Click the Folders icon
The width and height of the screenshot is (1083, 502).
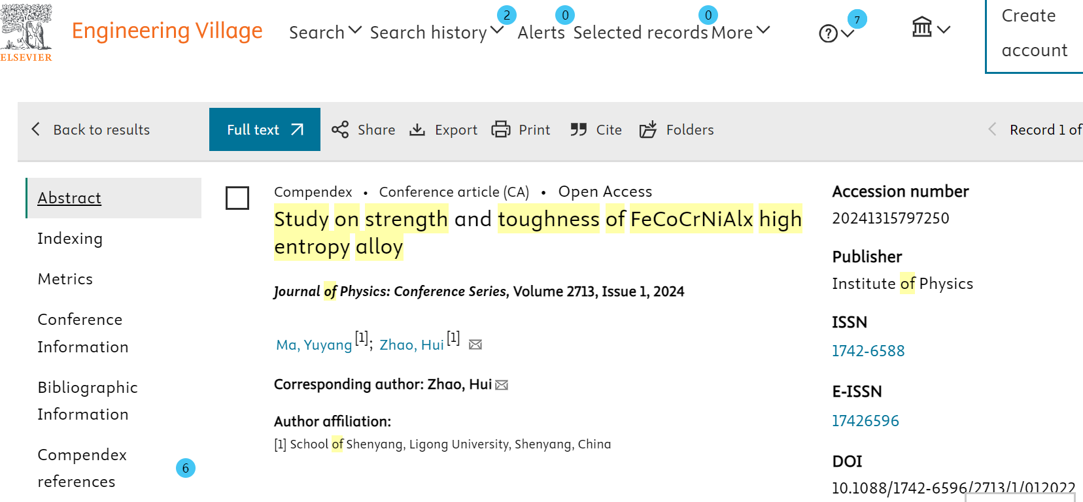pyautogui.click(x=648, y=129)
